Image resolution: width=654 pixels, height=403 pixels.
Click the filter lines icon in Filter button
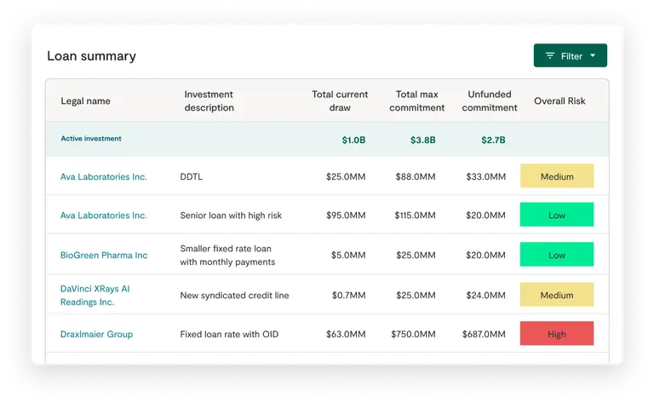tap(550, 55)
